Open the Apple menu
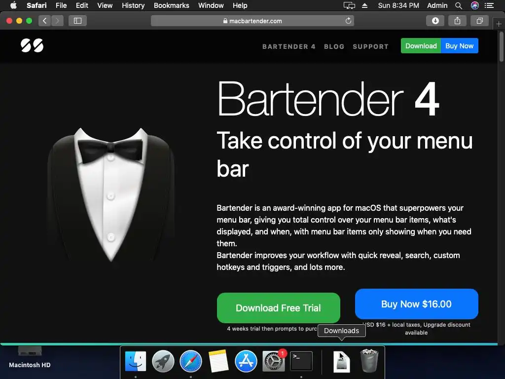This screenshot has height=379, width=505. pos(13,5)
